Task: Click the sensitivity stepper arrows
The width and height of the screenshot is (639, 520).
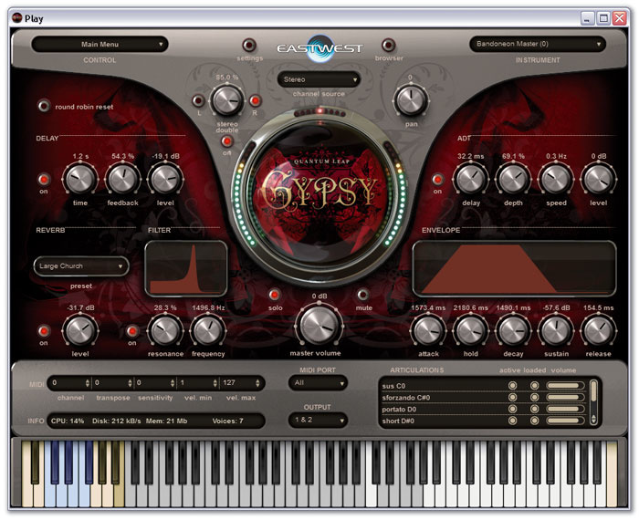Action: [x=173, y=383]
